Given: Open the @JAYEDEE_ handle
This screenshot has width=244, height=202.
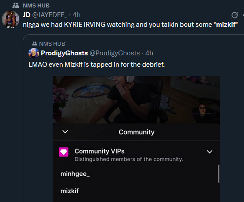Looking at the screenshot, I should point(50,15).
